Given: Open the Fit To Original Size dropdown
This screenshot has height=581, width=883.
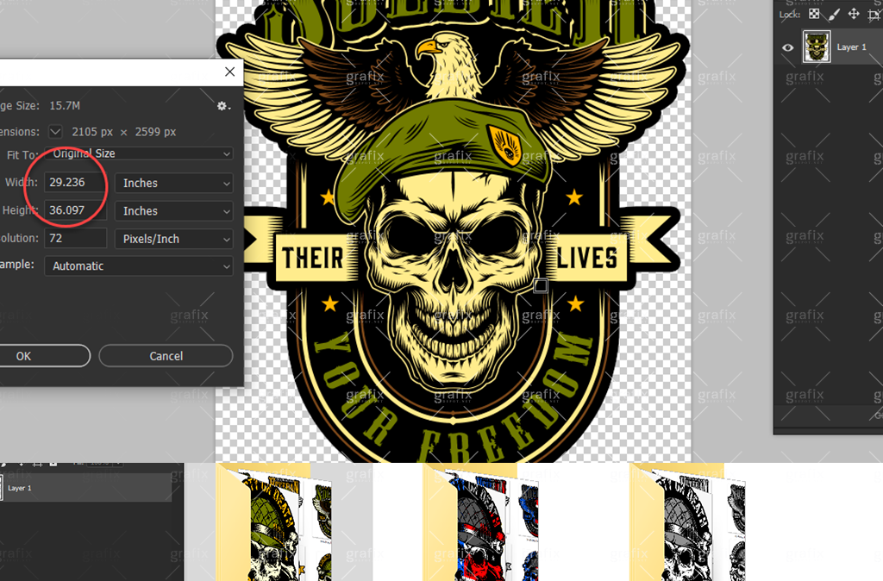Looking at the screenshot, I should coord(138,153).
